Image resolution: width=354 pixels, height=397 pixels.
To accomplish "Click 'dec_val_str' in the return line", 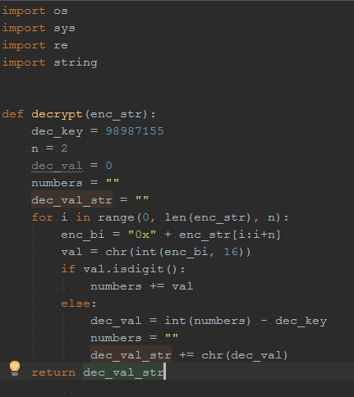I will click(123, 372).
